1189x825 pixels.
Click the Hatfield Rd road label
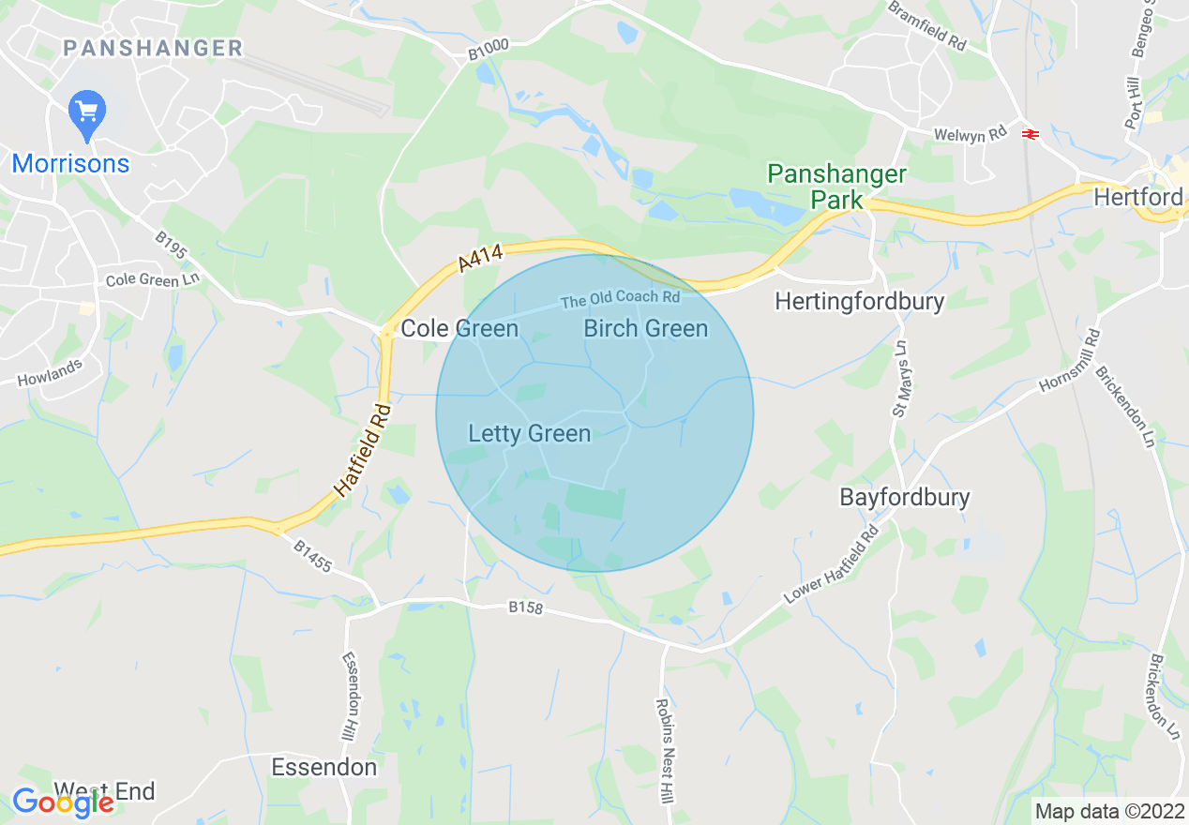pos(362,450)
